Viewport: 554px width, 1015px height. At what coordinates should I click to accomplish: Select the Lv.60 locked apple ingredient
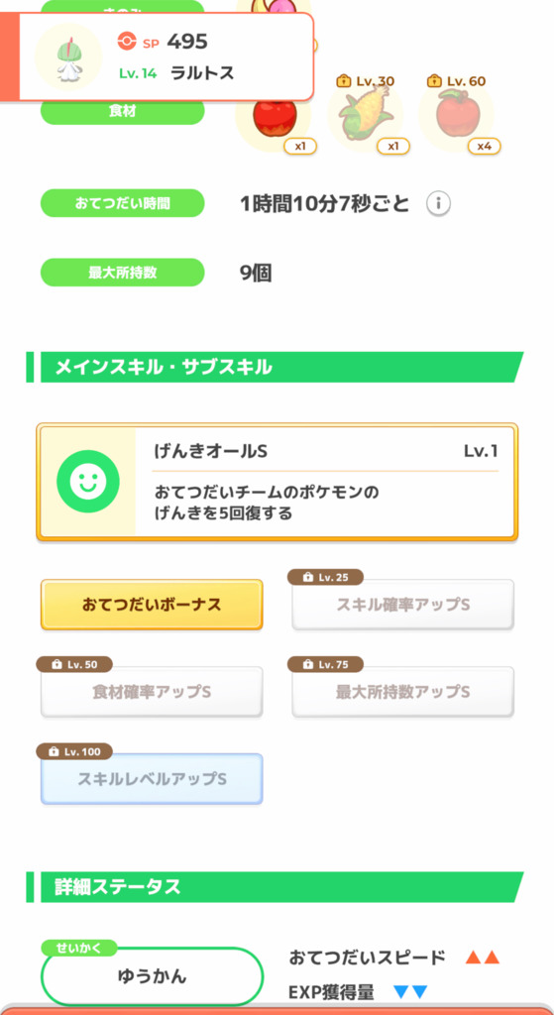457,115
